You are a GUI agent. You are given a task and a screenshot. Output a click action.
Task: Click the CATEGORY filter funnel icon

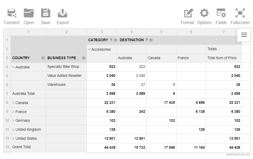coord(111,40)
